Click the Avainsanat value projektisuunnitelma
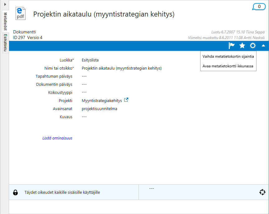The width and height of the screenshot is (269, 214). click(99, 109)
